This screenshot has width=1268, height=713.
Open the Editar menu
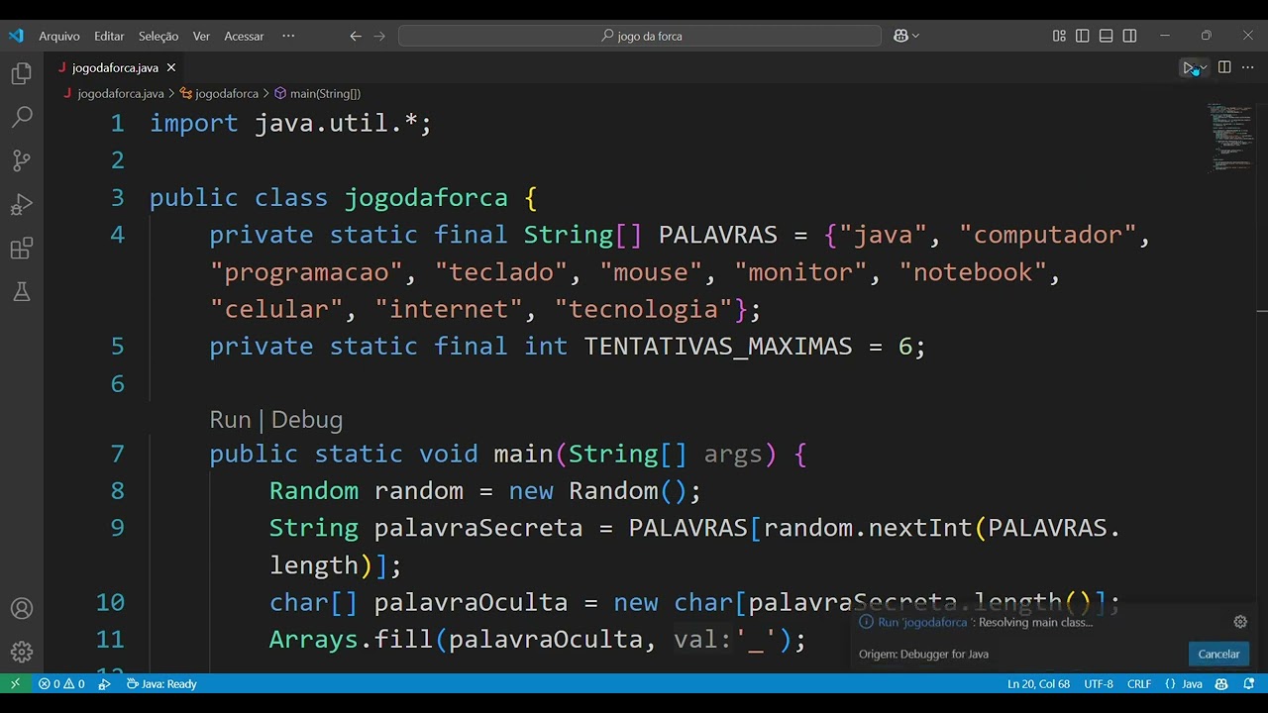[109, 36]
